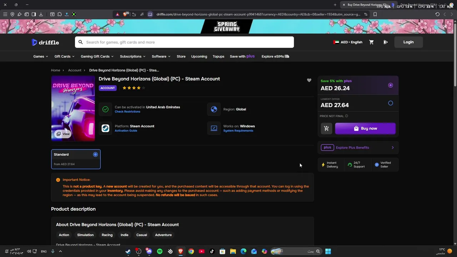
Task: Click the Price Not Final info icon
Action: coord(346,116)
